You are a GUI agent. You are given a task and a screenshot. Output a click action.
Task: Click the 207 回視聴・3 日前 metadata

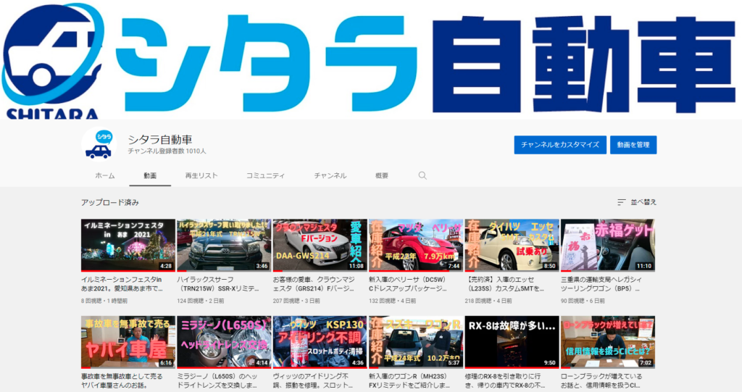(x=296, y=301)
